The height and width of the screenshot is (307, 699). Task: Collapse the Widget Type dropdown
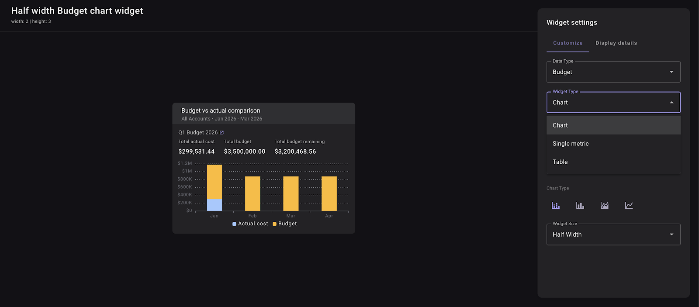click(x=613, y=103)
